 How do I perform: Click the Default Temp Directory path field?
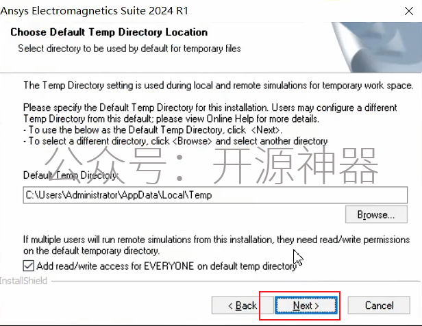[x=215, y=195]
